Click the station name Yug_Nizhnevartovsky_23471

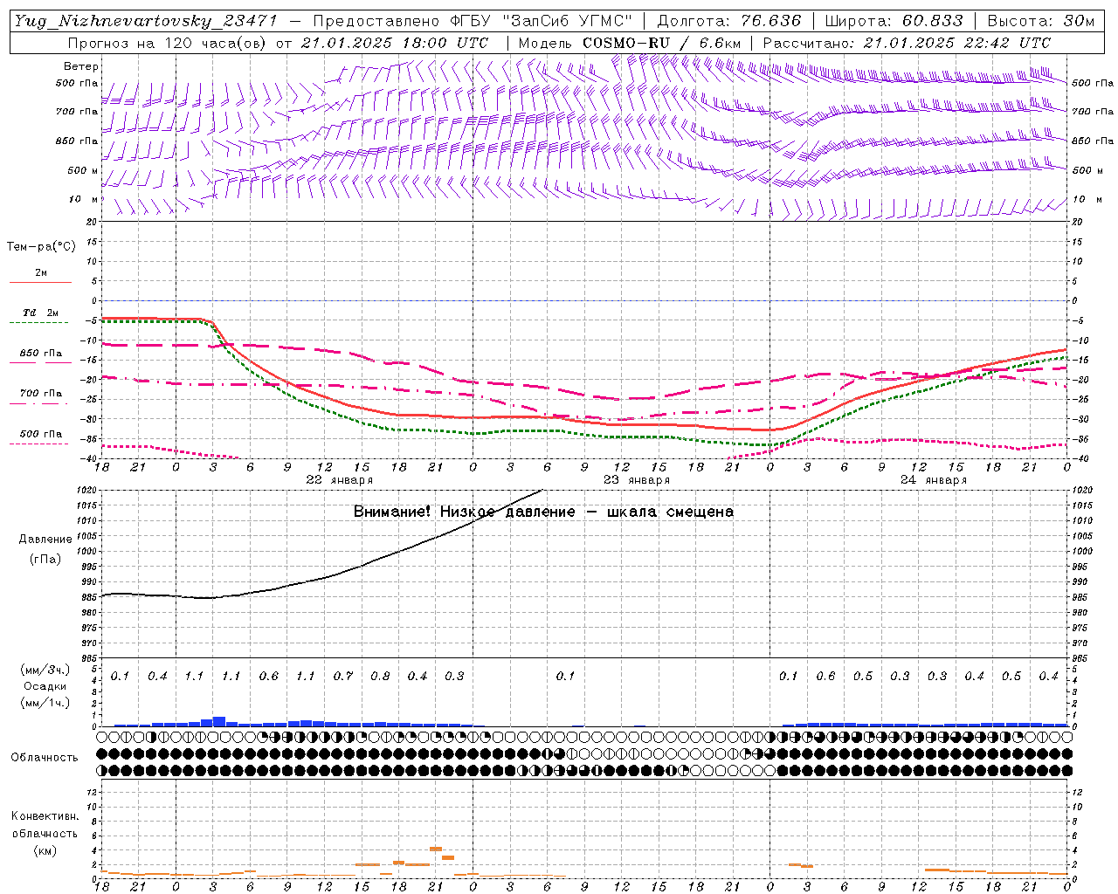click(145, 21)
